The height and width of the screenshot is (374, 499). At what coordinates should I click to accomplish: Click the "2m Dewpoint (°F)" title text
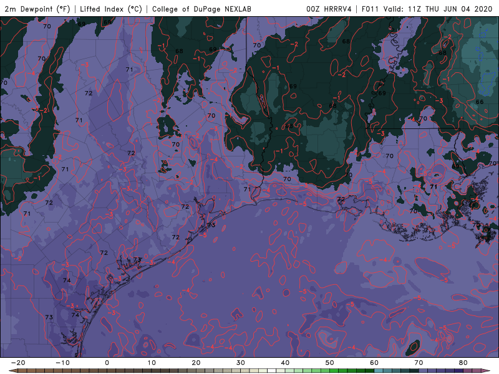37,9
